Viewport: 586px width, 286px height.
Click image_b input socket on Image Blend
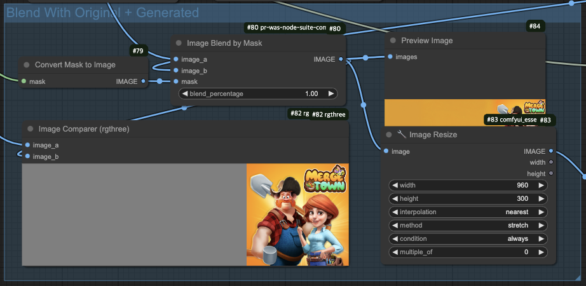tap(176, 71)
